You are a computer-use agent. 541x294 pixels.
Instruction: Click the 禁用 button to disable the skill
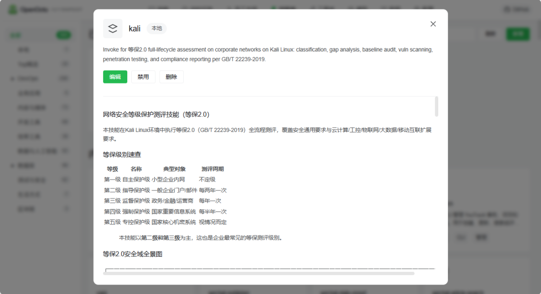coord(143,77)
